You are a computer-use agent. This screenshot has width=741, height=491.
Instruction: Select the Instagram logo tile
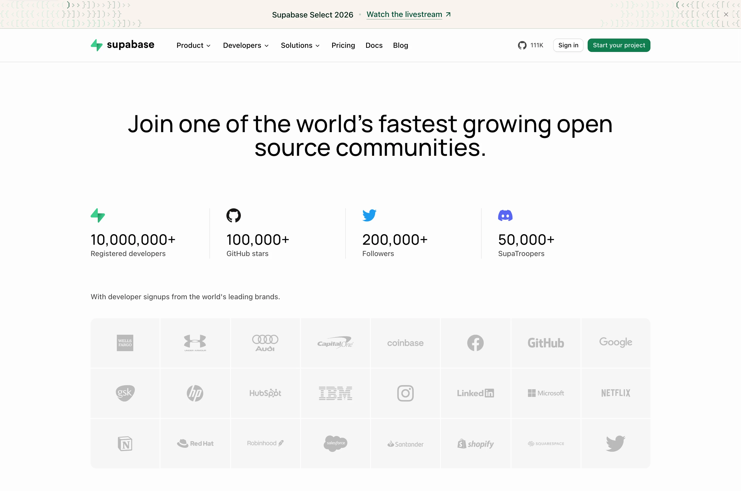click(x=405, y=393)
